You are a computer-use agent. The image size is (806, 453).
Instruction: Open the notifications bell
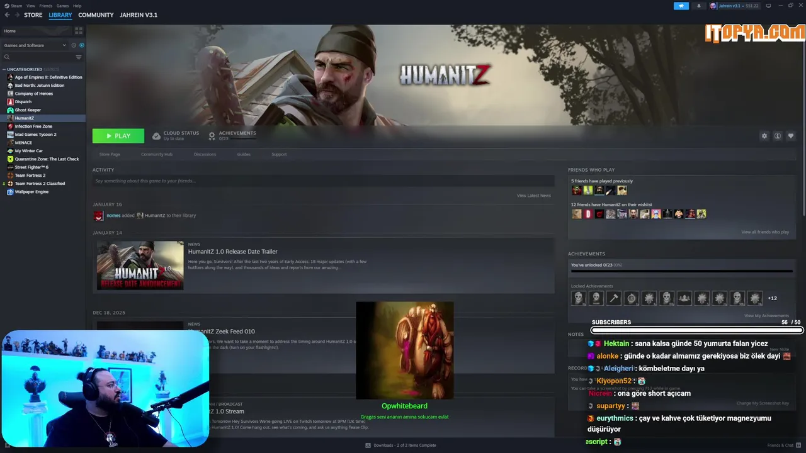(x=698, y=6)
